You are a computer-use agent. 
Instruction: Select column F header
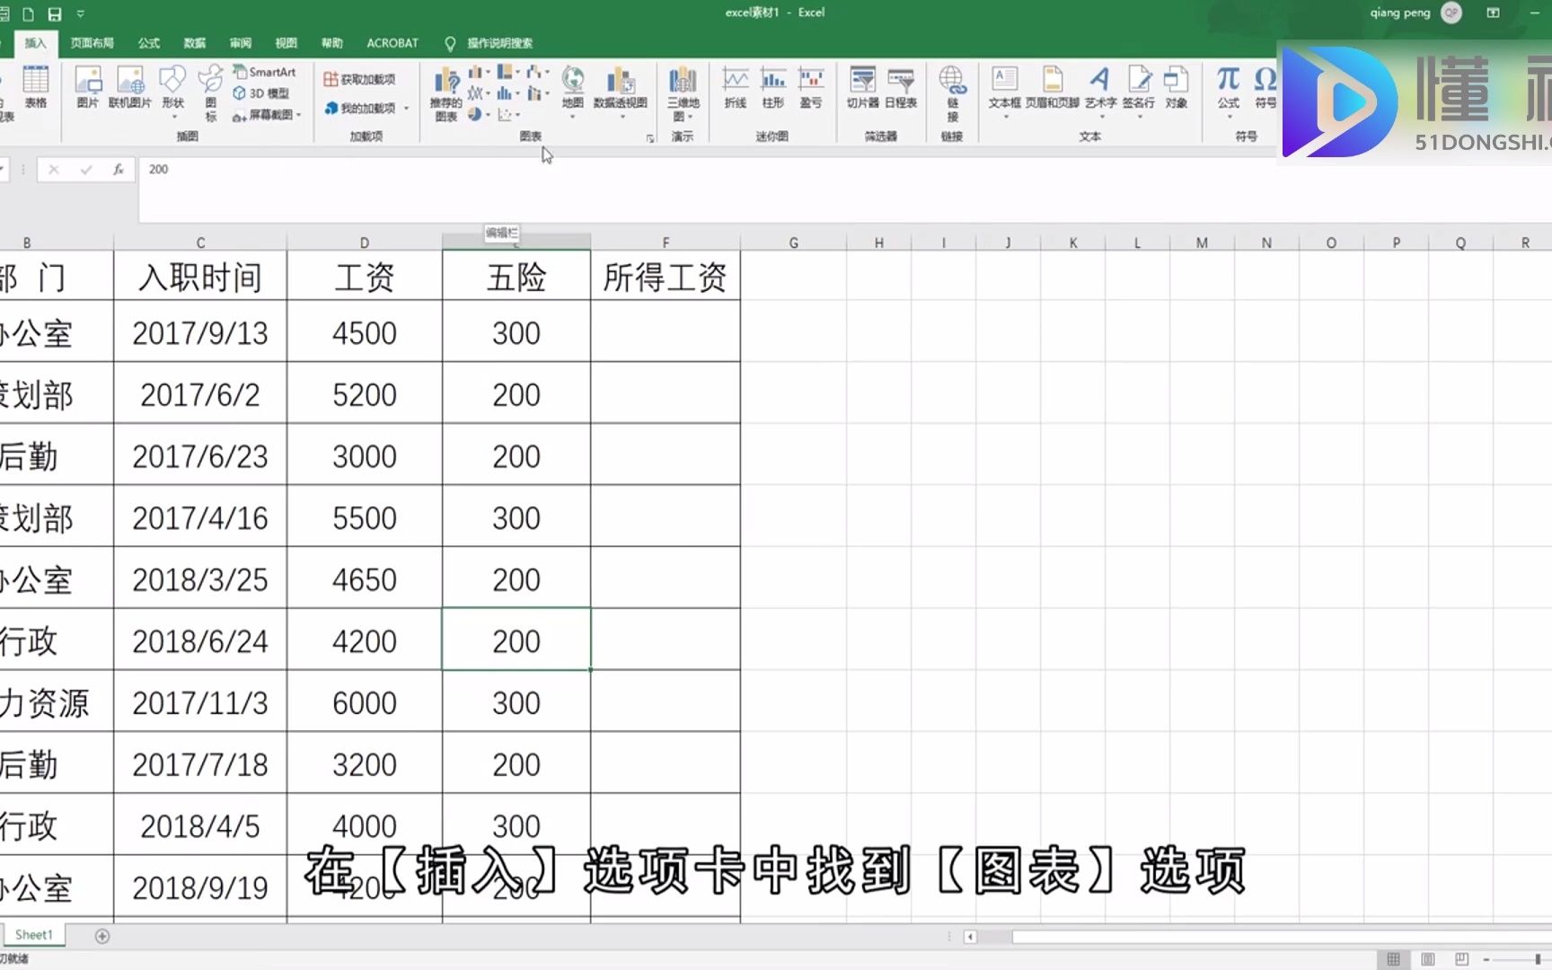tap(666, 242)
